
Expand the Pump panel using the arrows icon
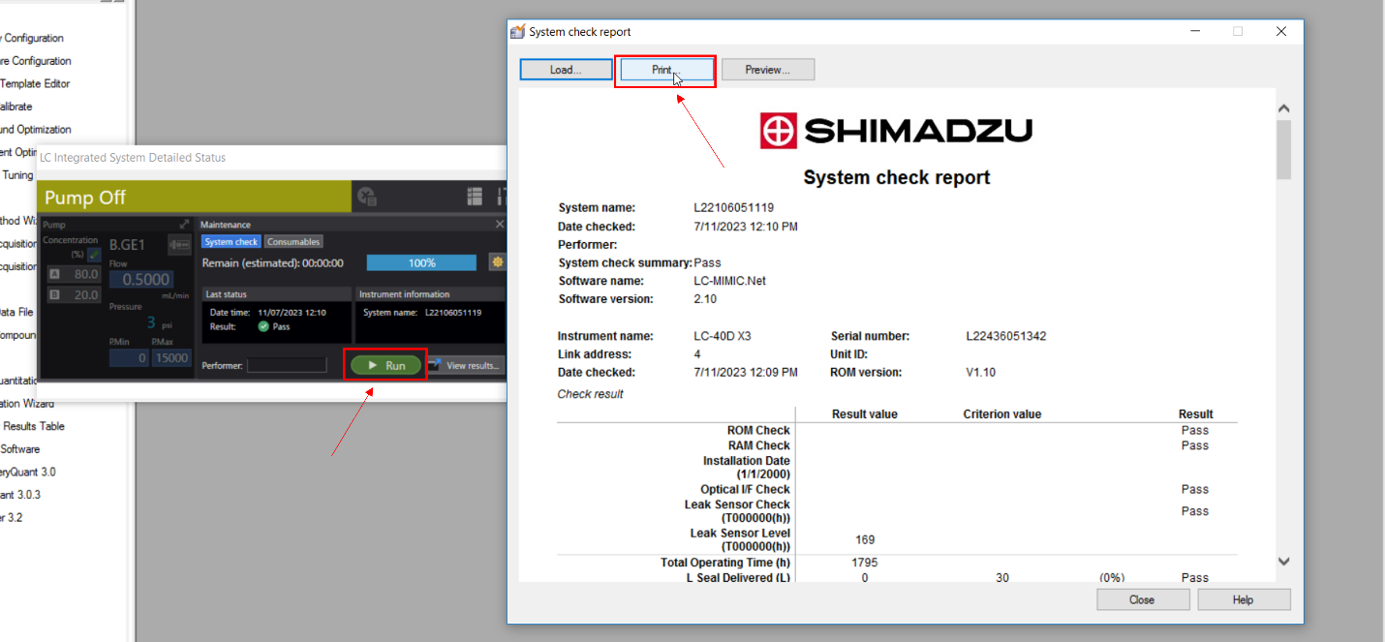coord(184,224)
